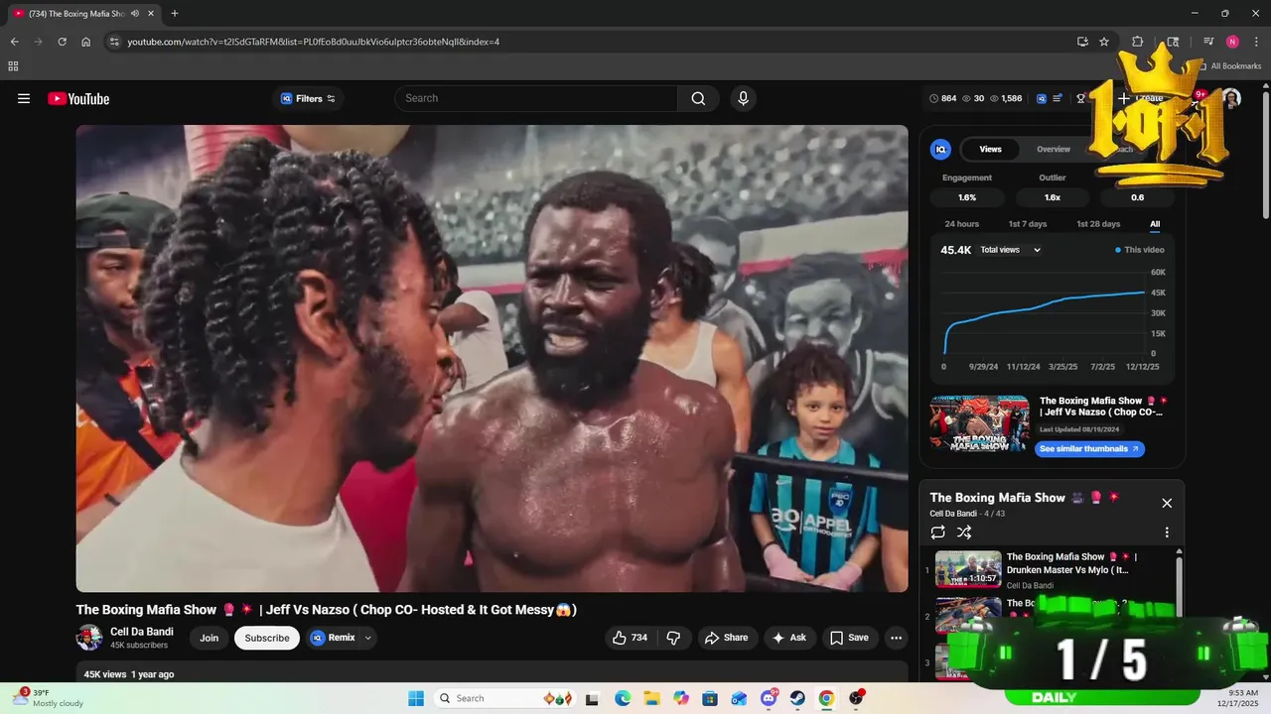Click the 45.4K total views figure

pos(955,250)
